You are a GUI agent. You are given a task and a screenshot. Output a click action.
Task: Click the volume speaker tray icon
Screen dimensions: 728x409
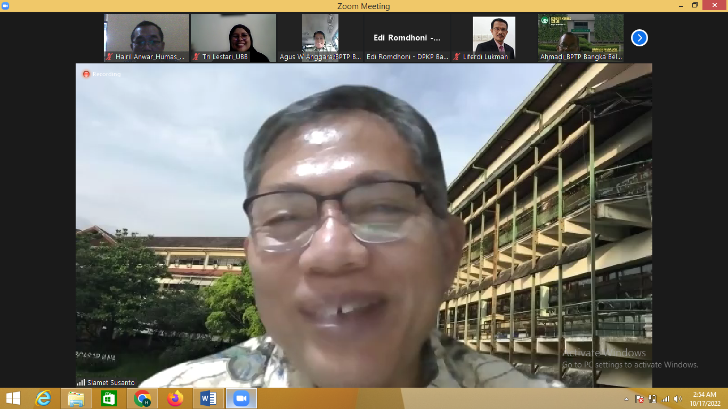pyautogui.click(x=678, y=398)
